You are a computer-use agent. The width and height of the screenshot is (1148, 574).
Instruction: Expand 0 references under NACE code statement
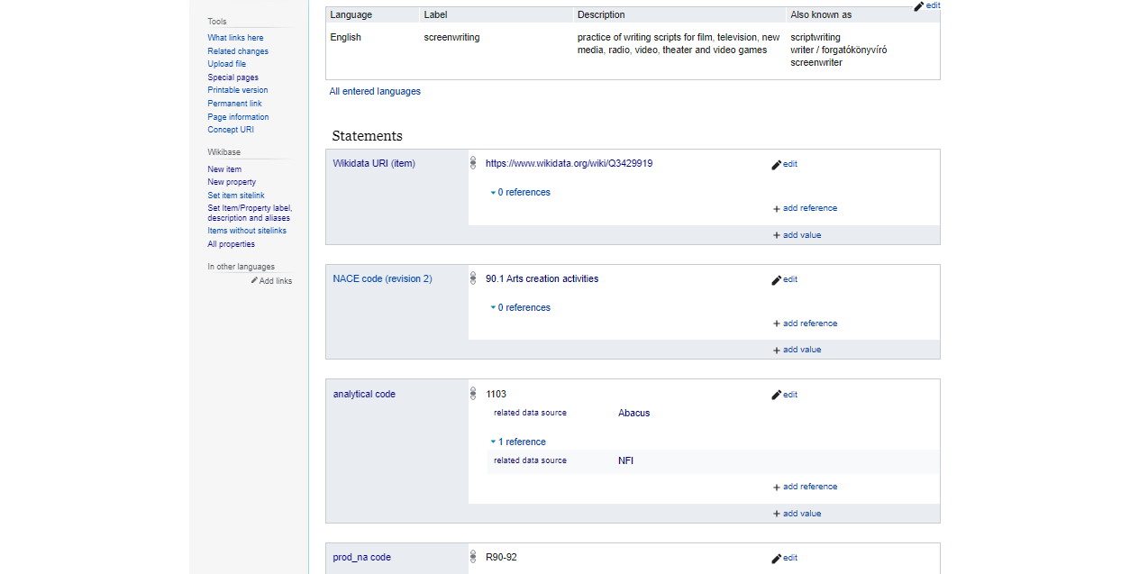click(x=523, y=308)
